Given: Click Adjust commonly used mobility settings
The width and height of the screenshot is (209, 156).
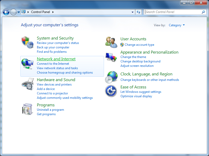Looking at the screenshot, I should click(65, 98).
